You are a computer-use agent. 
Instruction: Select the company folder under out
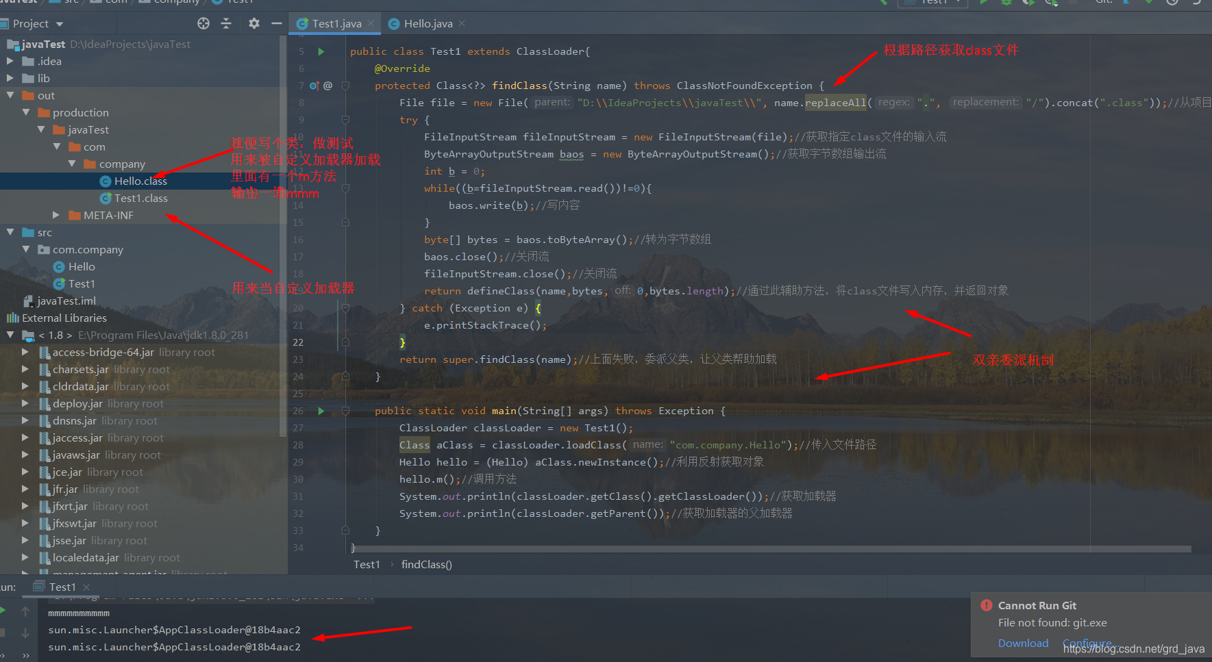[122, 164]
